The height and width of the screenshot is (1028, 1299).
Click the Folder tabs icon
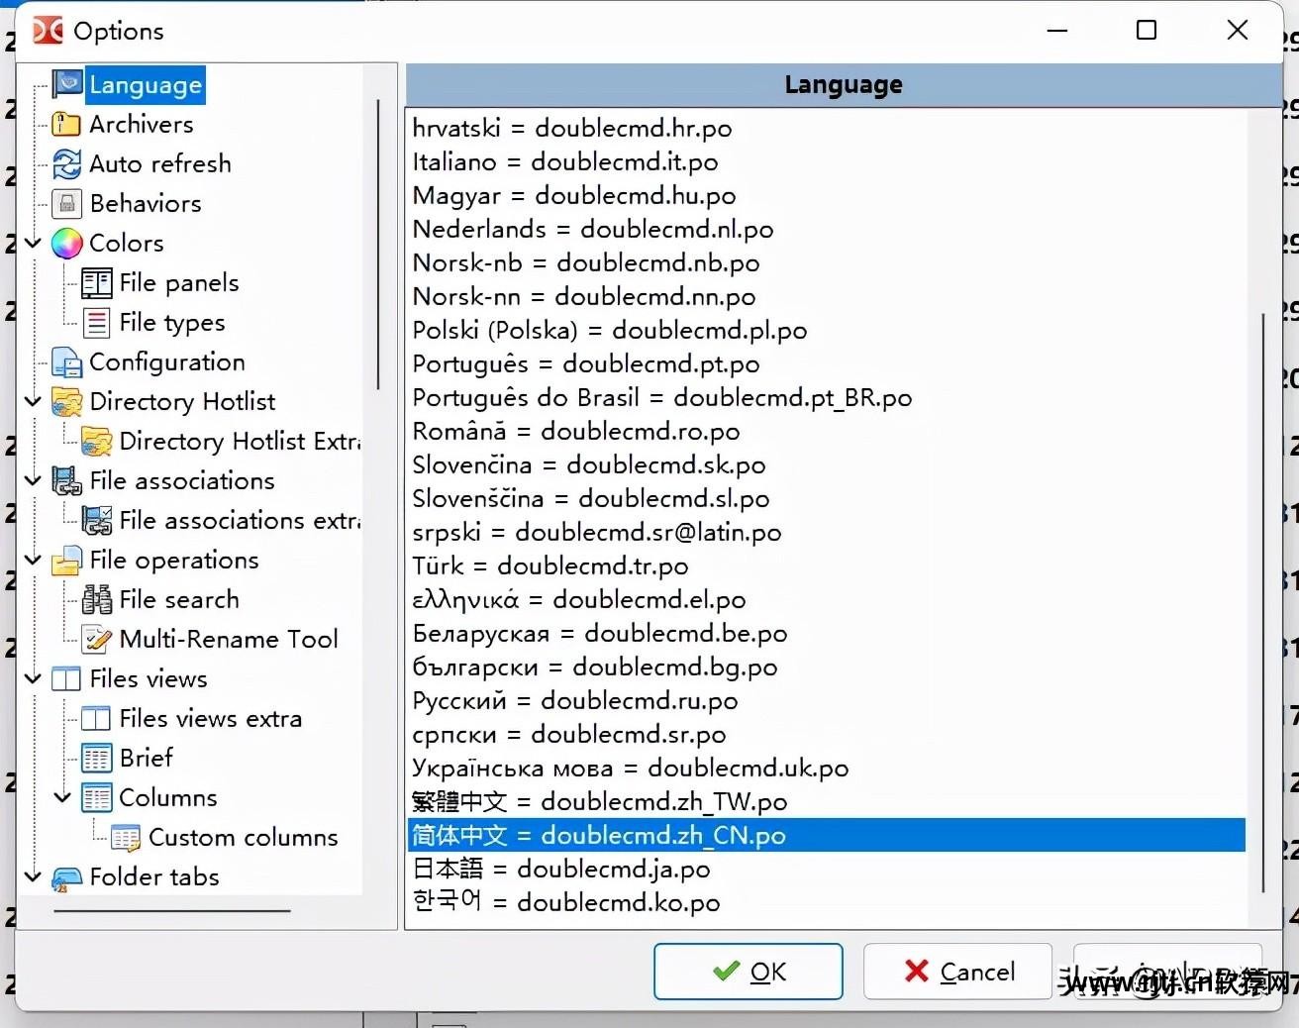66,877
